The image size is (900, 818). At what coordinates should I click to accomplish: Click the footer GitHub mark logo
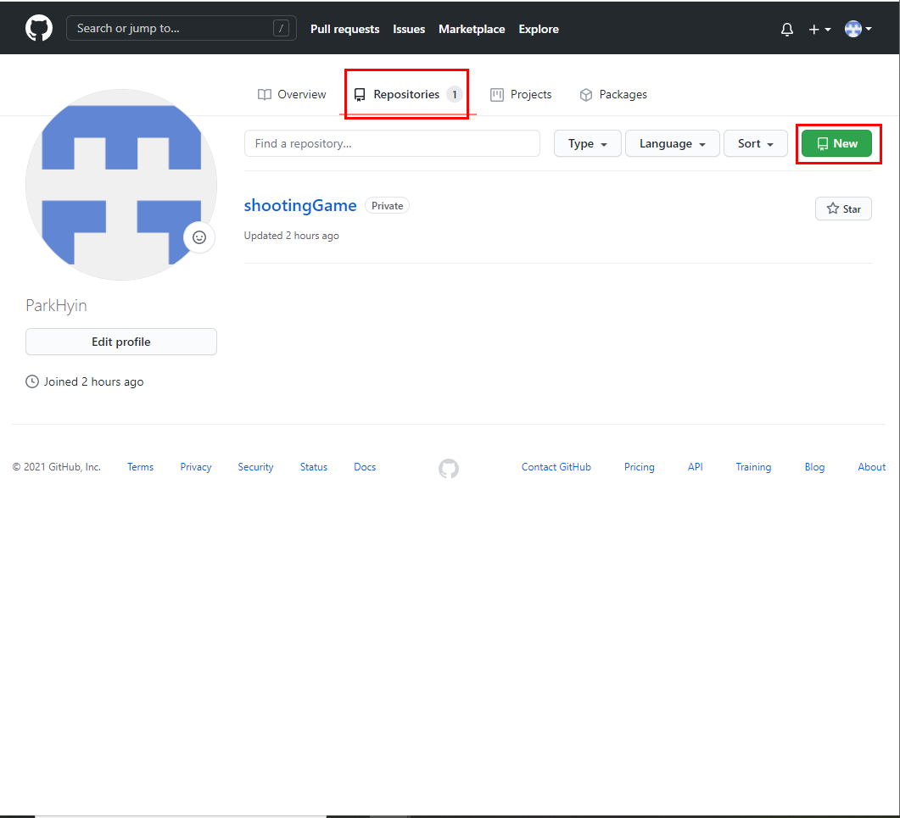(449, 468)
